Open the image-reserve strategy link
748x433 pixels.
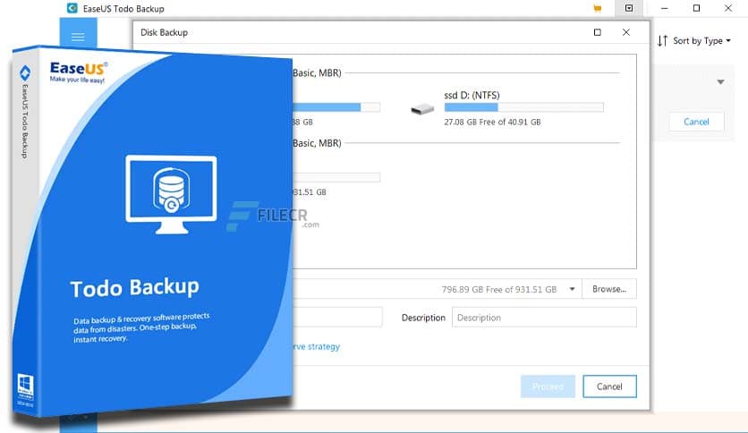pos(316,347)
